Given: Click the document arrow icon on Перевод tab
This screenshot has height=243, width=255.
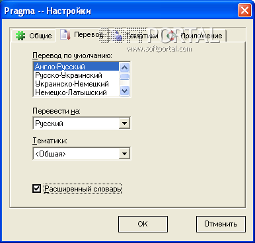Looking at the screenshot, I should (x=65, y=35).
